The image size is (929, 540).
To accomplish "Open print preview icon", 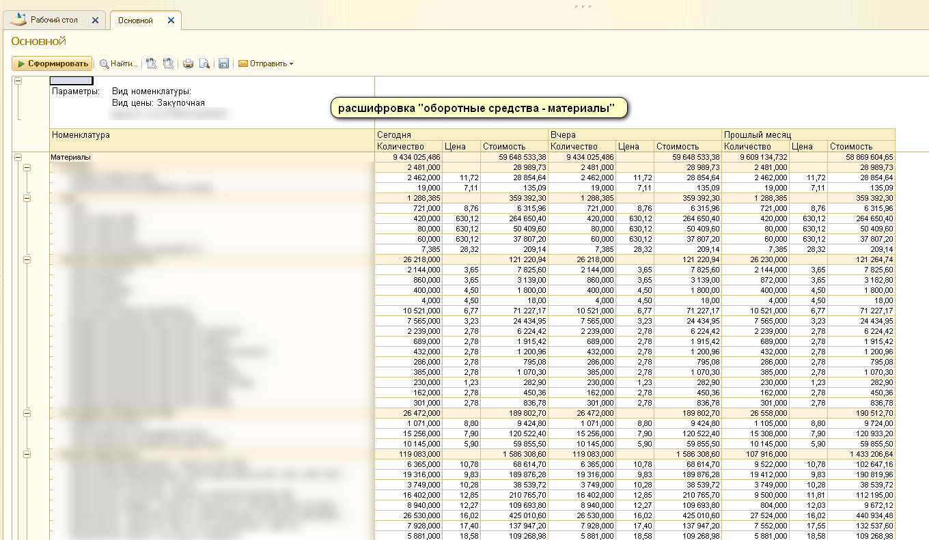I will pyautogui.click(x=204, y=64).
